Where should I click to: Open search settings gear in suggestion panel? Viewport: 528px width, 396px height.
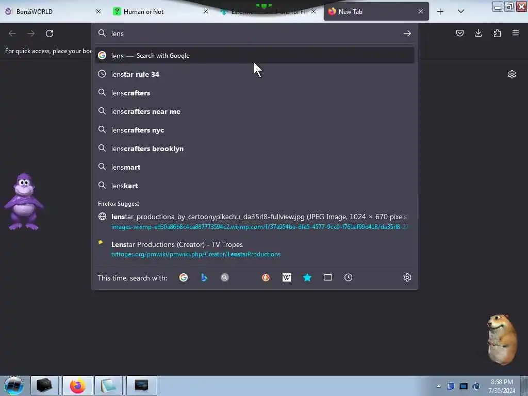point(407,277)
